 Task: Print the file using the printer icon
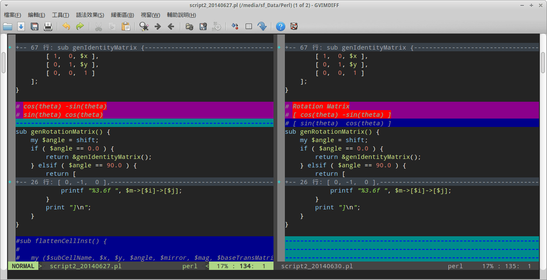(48, 26)
